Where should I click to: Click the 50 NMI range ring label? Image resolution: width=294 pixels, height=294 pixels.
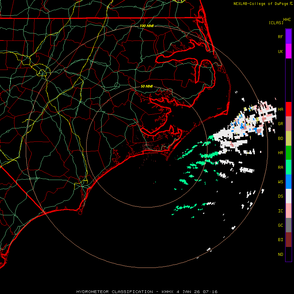pyautogui.click(x=147, y=87)
